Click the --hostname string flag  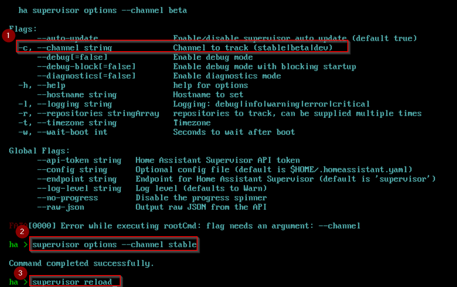point(77,95)
